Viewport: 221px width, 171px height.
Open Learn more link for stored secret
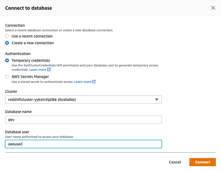point(83,82)
